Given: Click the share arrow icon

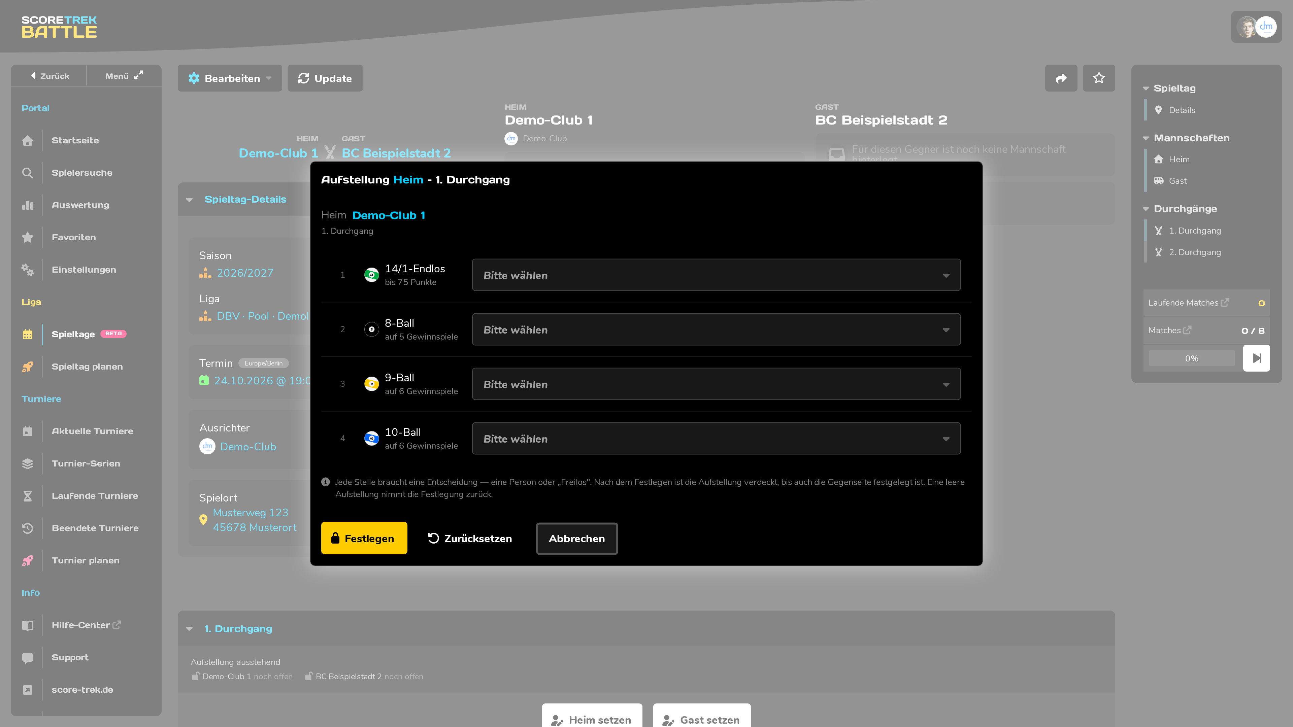Looking at the screenshot, I should (x=1061, y=78).
